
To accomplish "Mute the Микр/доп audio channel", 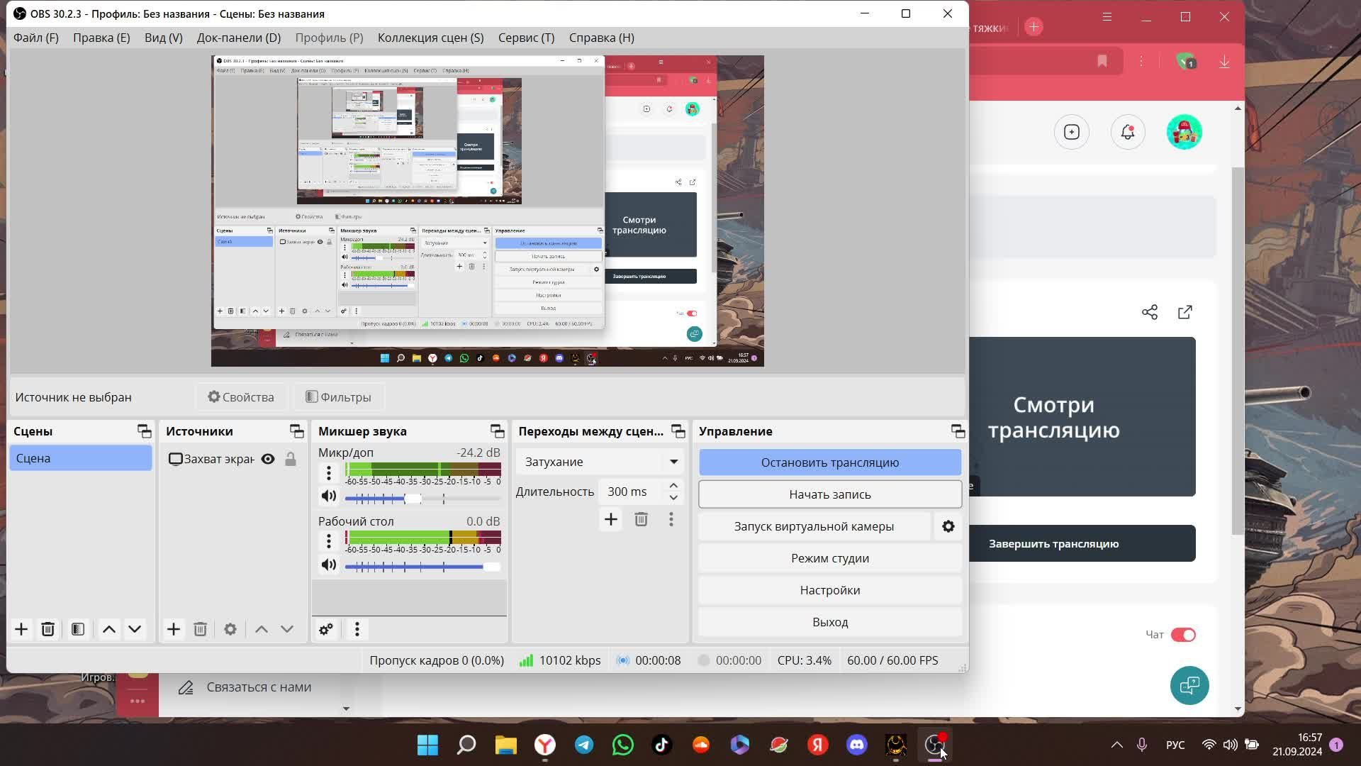I will 329,496.
